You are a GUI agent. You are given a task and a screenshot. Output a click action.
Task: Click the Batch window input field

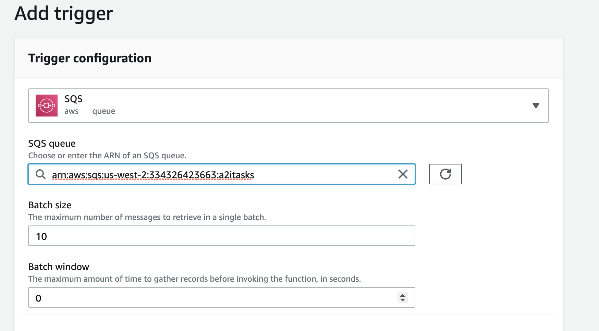coord(222,297)
